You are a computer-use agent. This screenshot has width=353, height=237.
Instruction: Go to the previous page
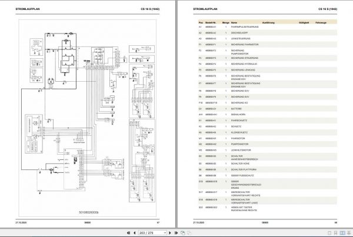click(x=135, y=233)
